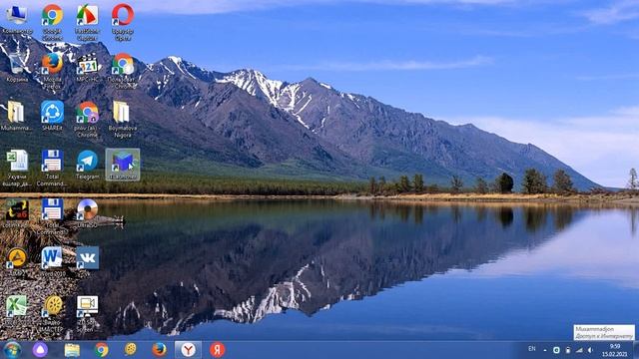The height and width of the screenshot is (359, 639).
Task: Select the highlighted blue book icon beside Telegram
Action: coord(123,165)
